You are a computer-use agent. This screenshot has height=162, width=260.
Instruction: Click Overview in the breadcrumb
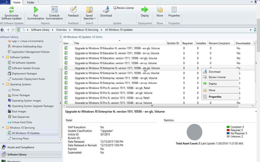(x=61, y=30)
